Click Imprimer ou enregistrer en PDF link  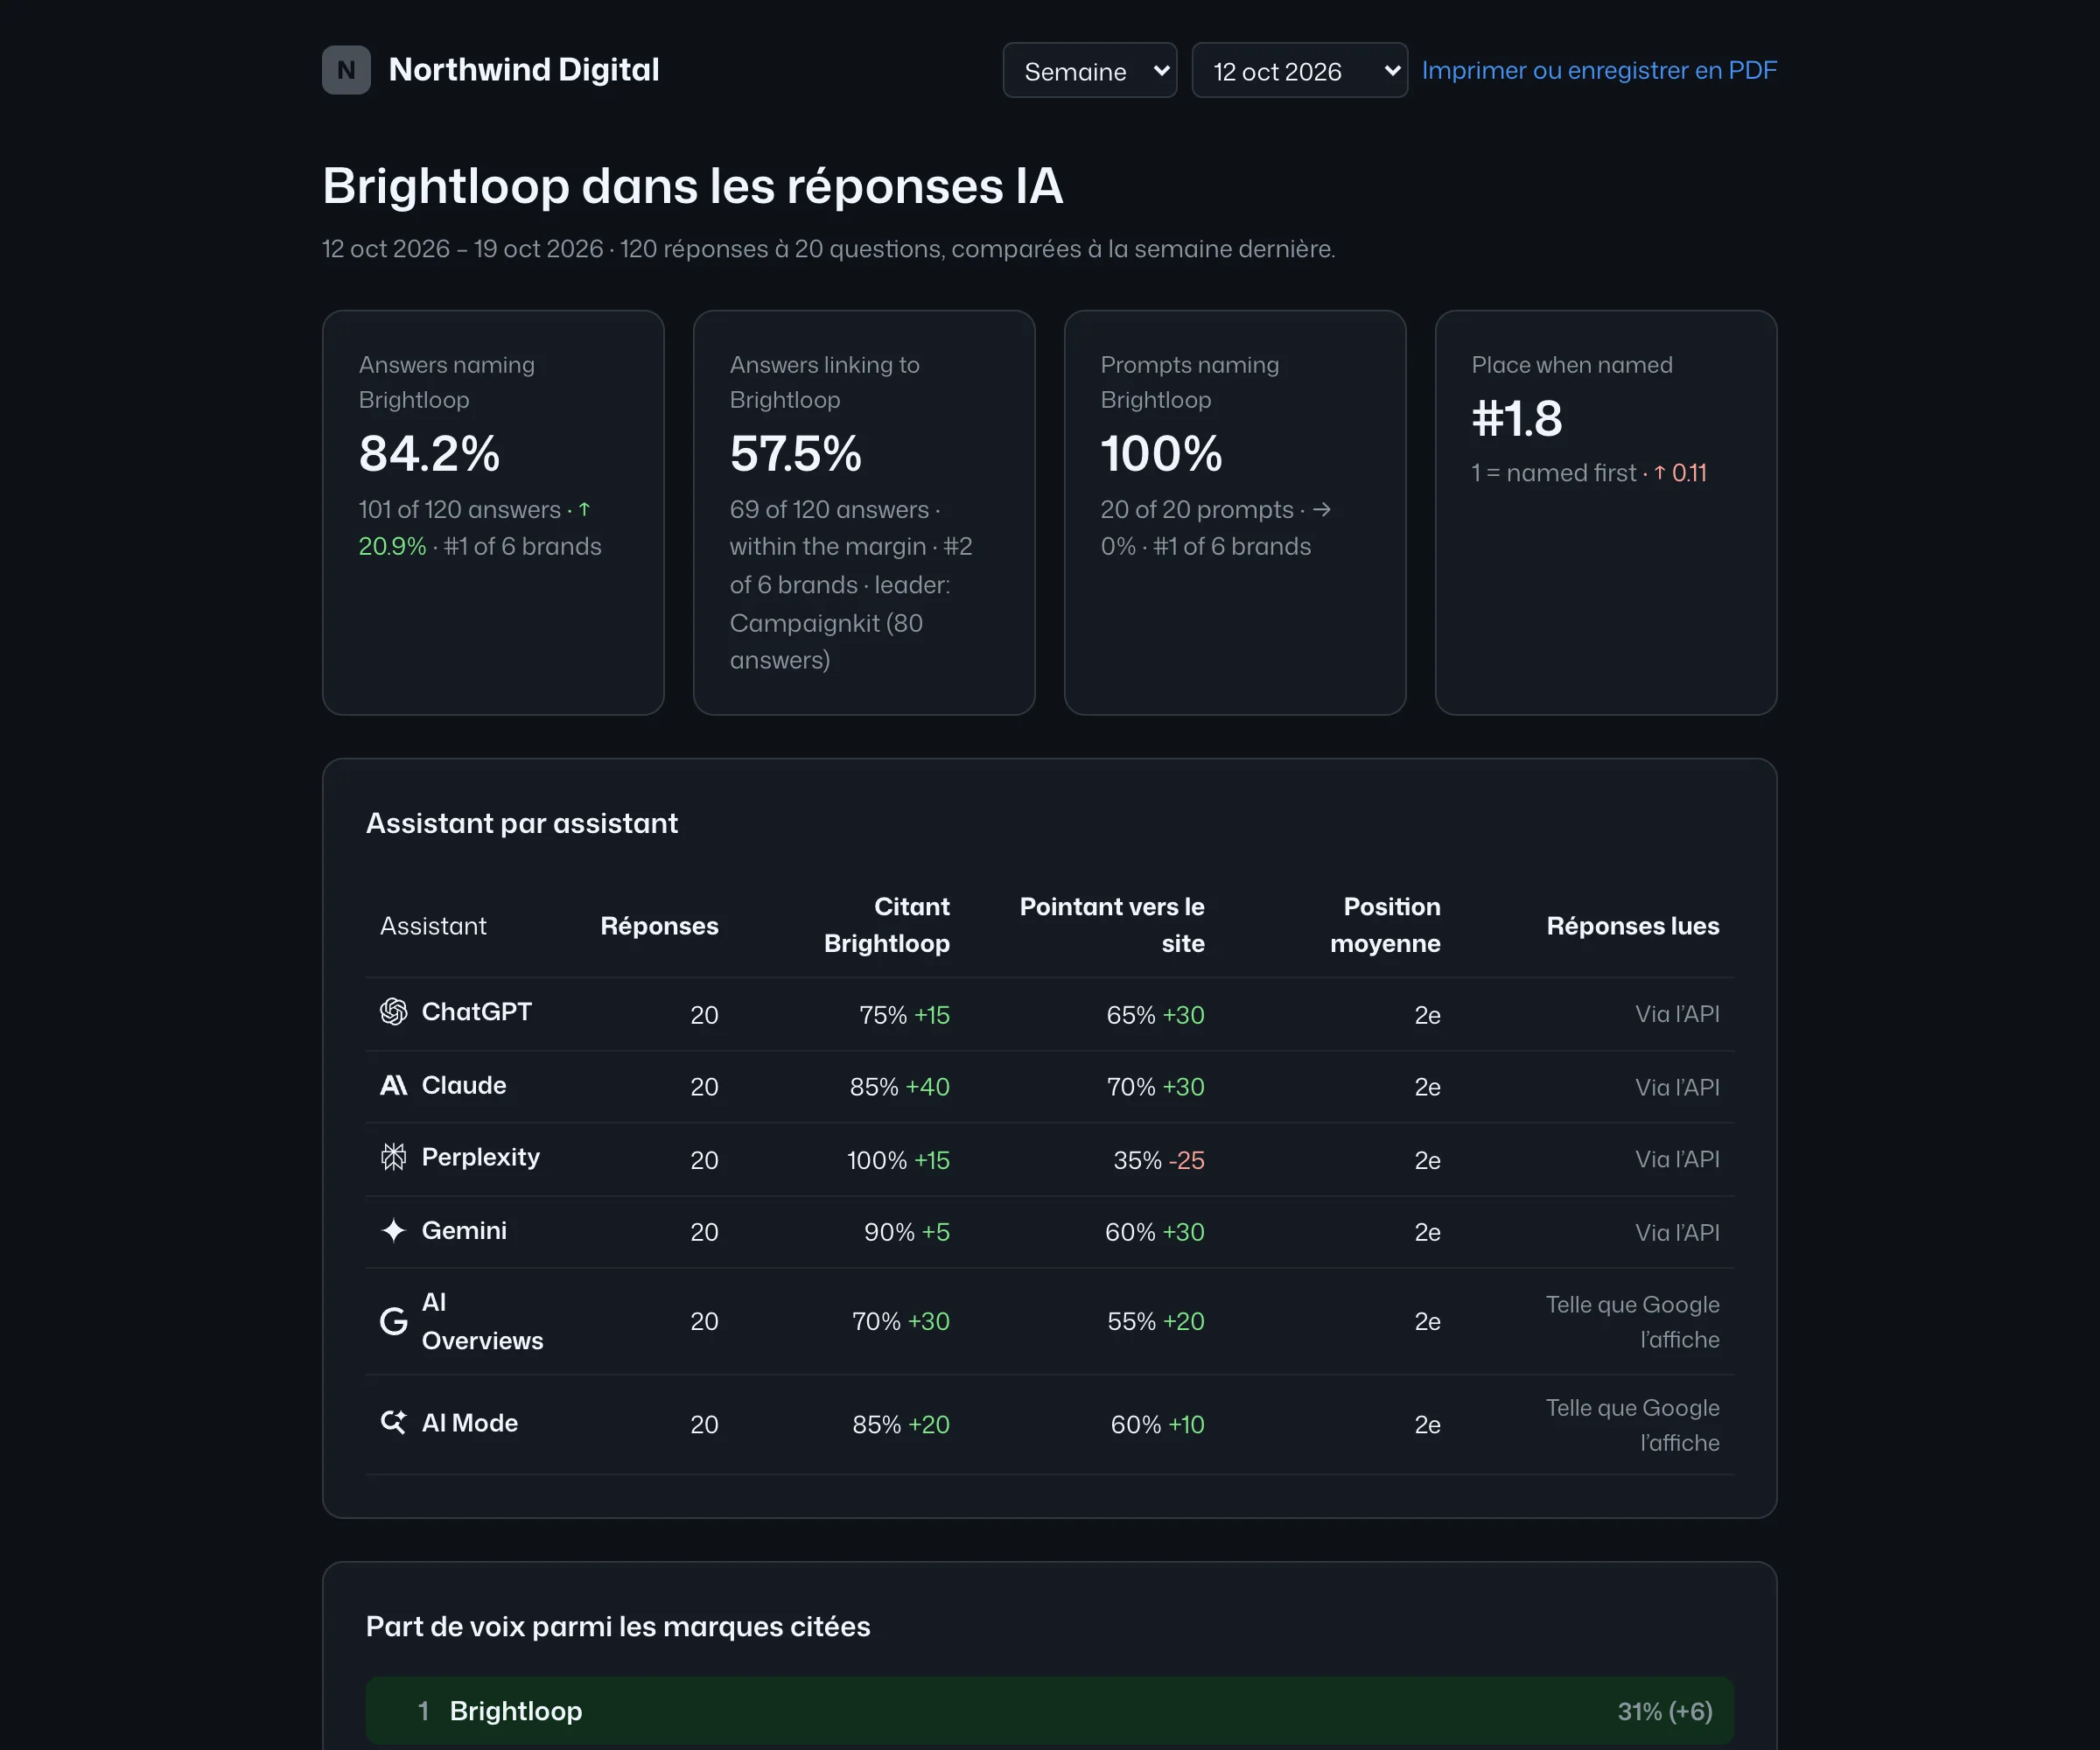click(x=1599, y=71)
